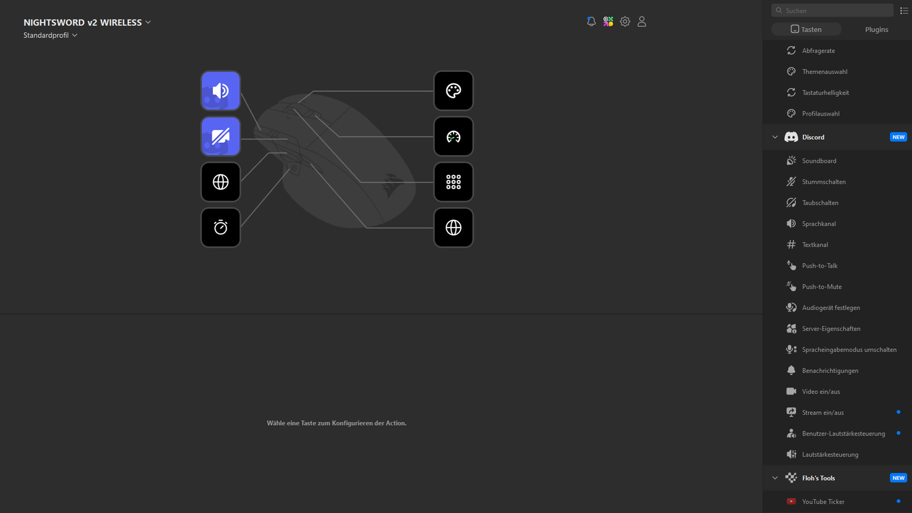This screenshot has width=912, height=513.
Task: Select the speaker volume mouse button tile
Action: (220, 91)
